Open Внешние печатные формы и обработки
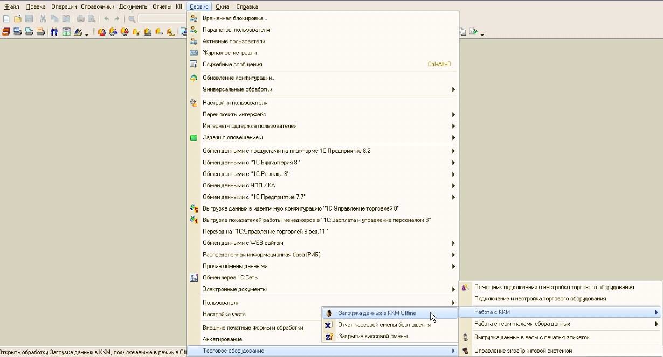This screenshot has height=357, width=663. coord(254,327)
